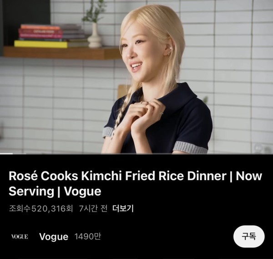This screenshot has height=259, width=273.
Task: Open the Vogue channel name link
Action: pyautogui.click(x=54, y=237)
